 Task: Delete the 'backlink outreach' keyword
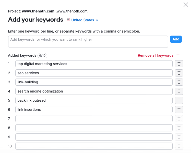(x=179, y=100)
